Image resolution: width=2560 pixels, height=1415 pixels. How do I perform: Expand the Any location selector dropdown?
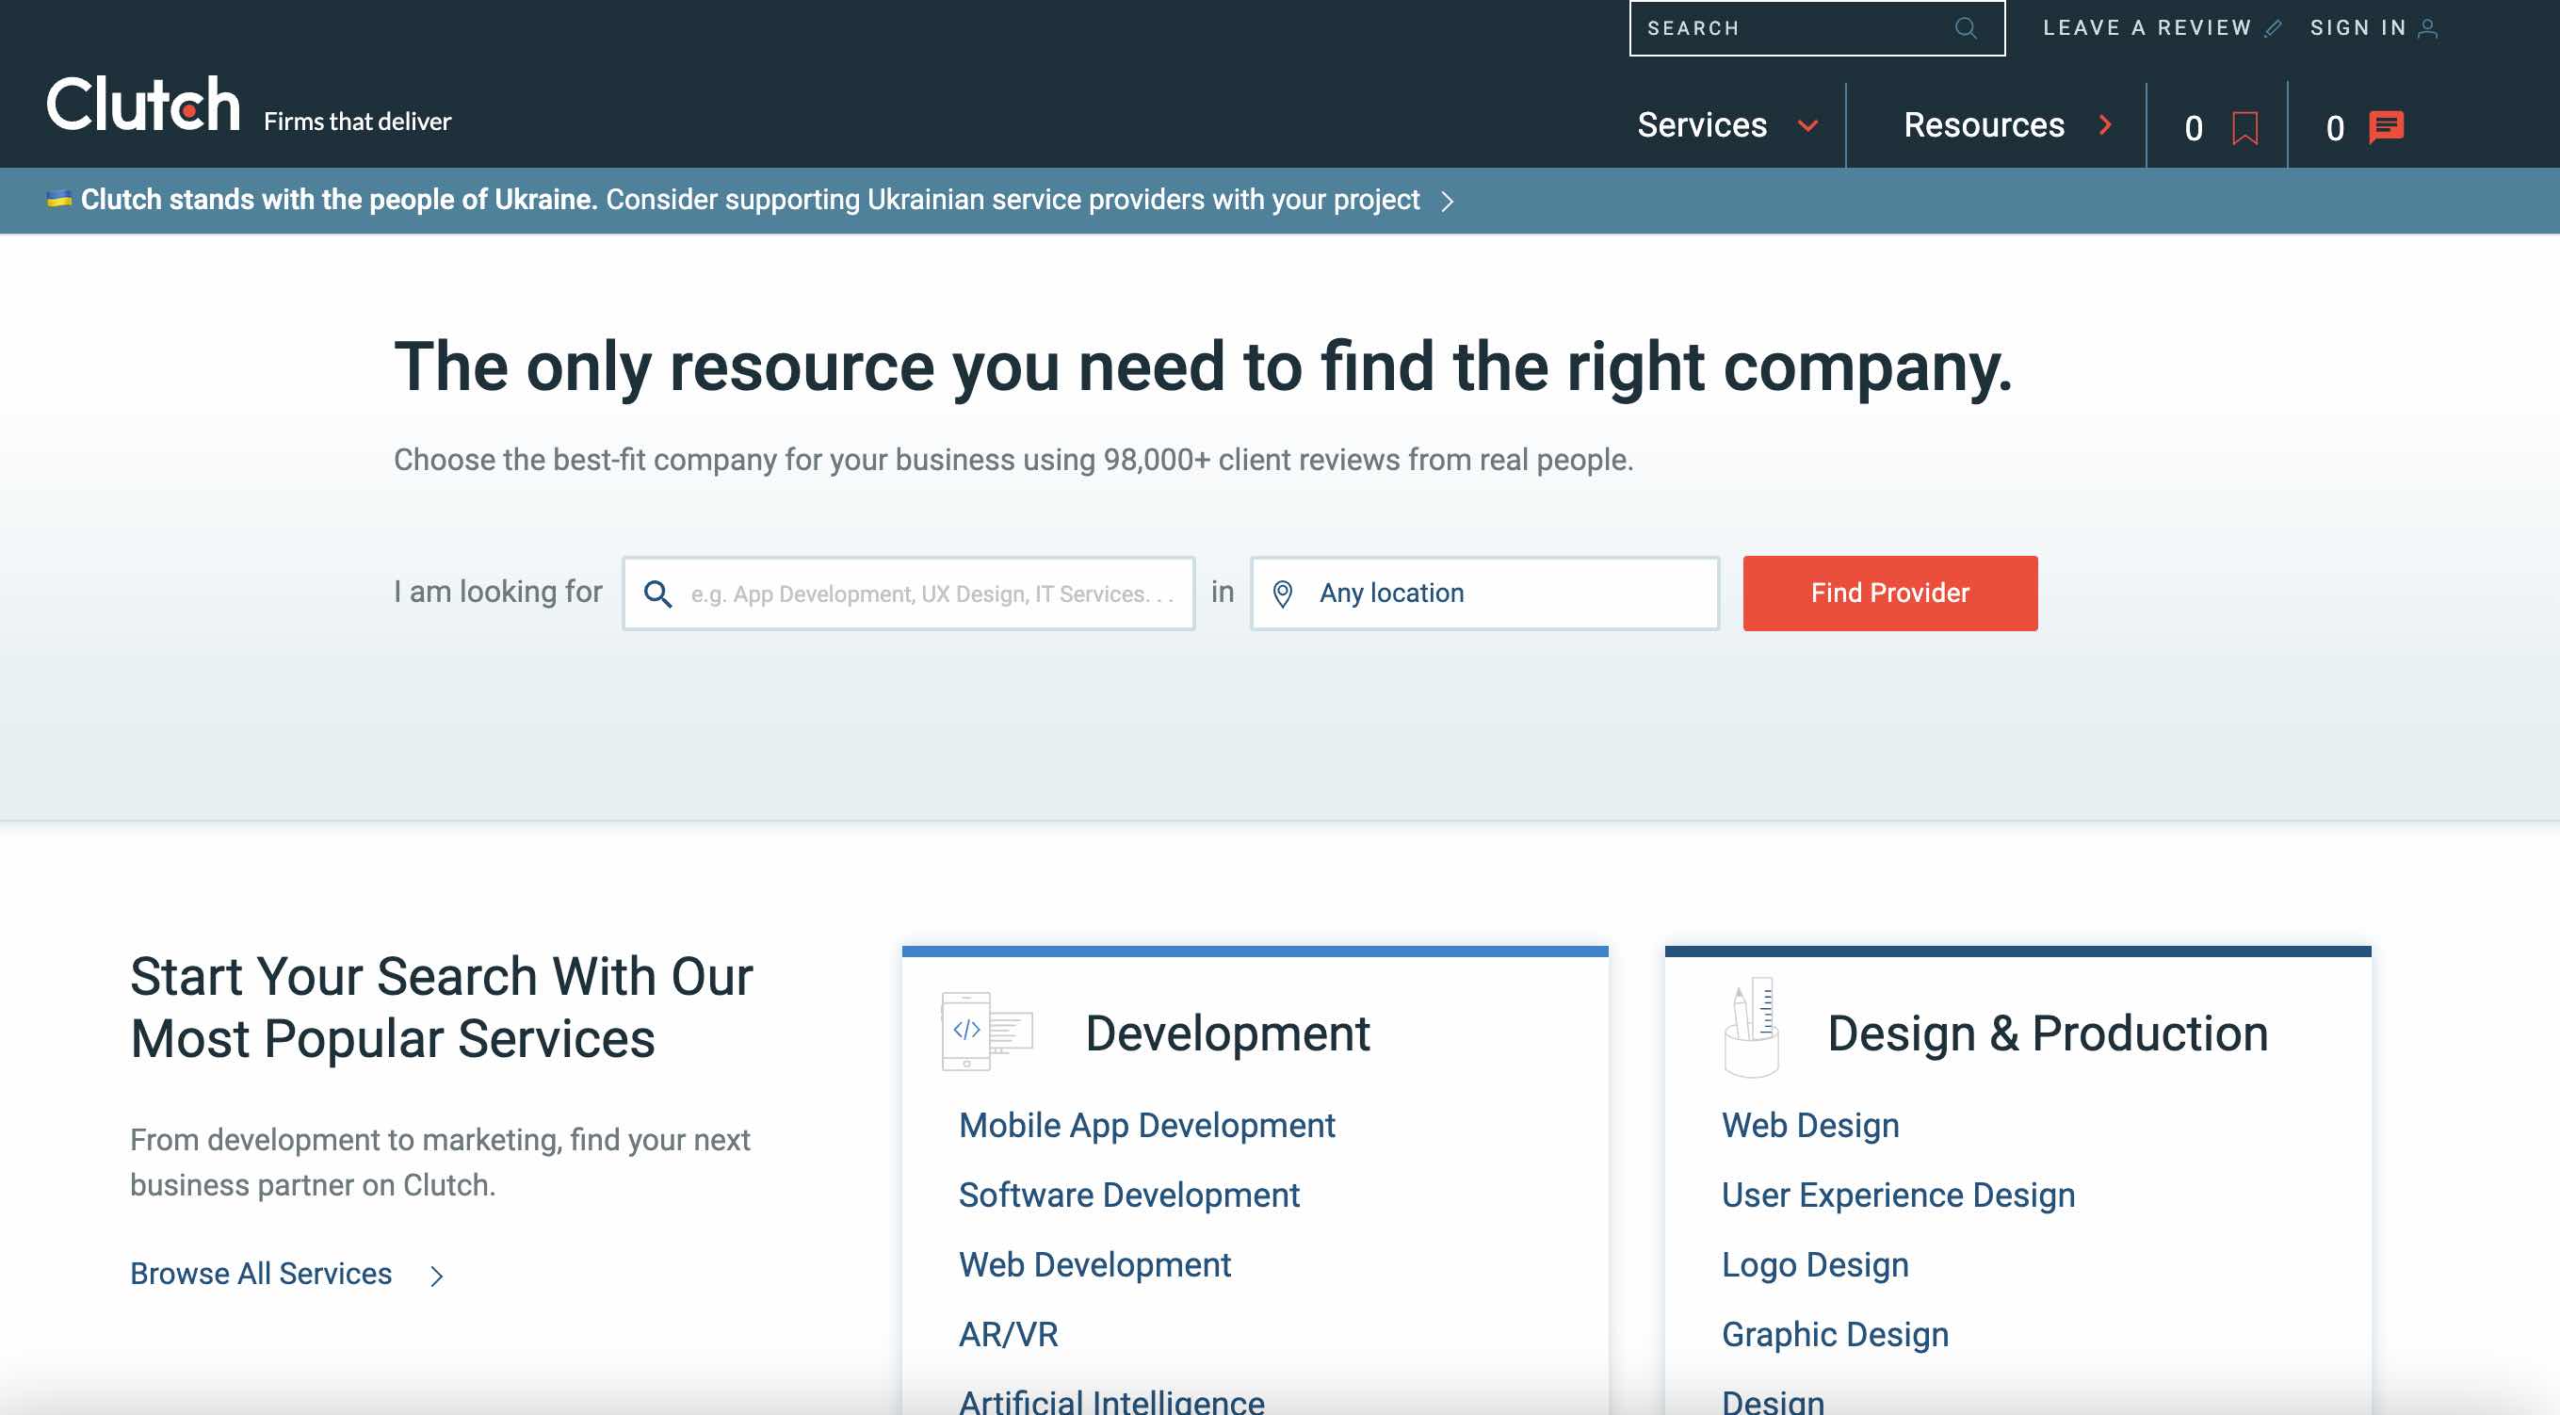[x=1483, y=593]
